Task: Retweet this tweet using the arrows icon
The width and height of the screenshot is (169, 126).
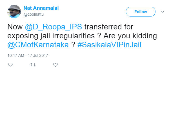Action: (33, 65)
